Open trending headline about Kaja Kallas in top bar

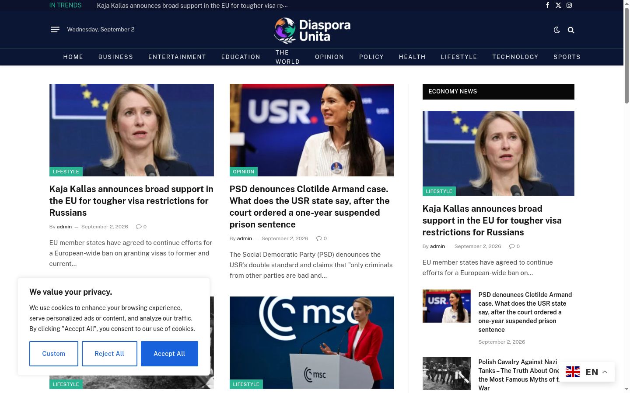tap(192, 6)
